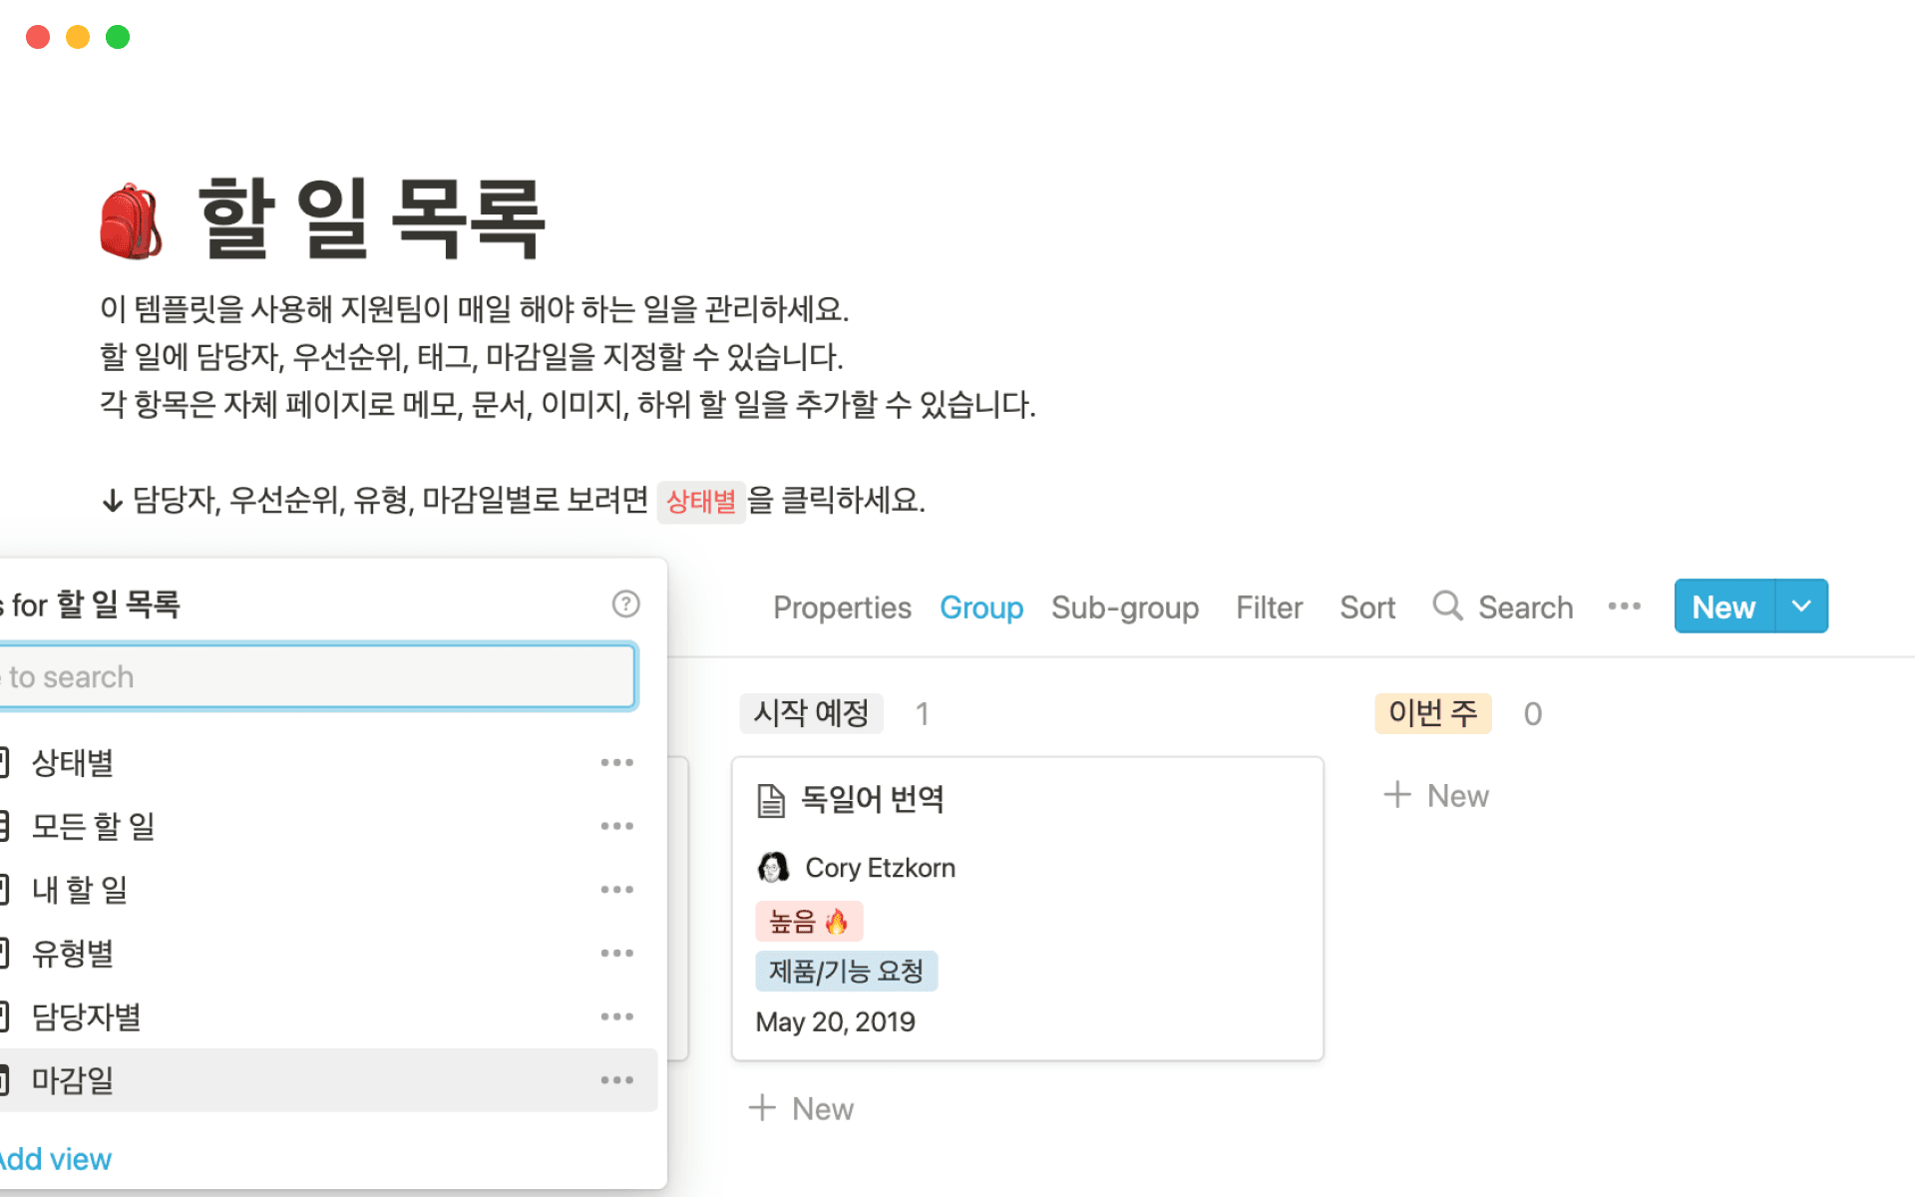Open options for 유형별 view
This screenshot has height=1197, width=1915.
pos(616,954)
